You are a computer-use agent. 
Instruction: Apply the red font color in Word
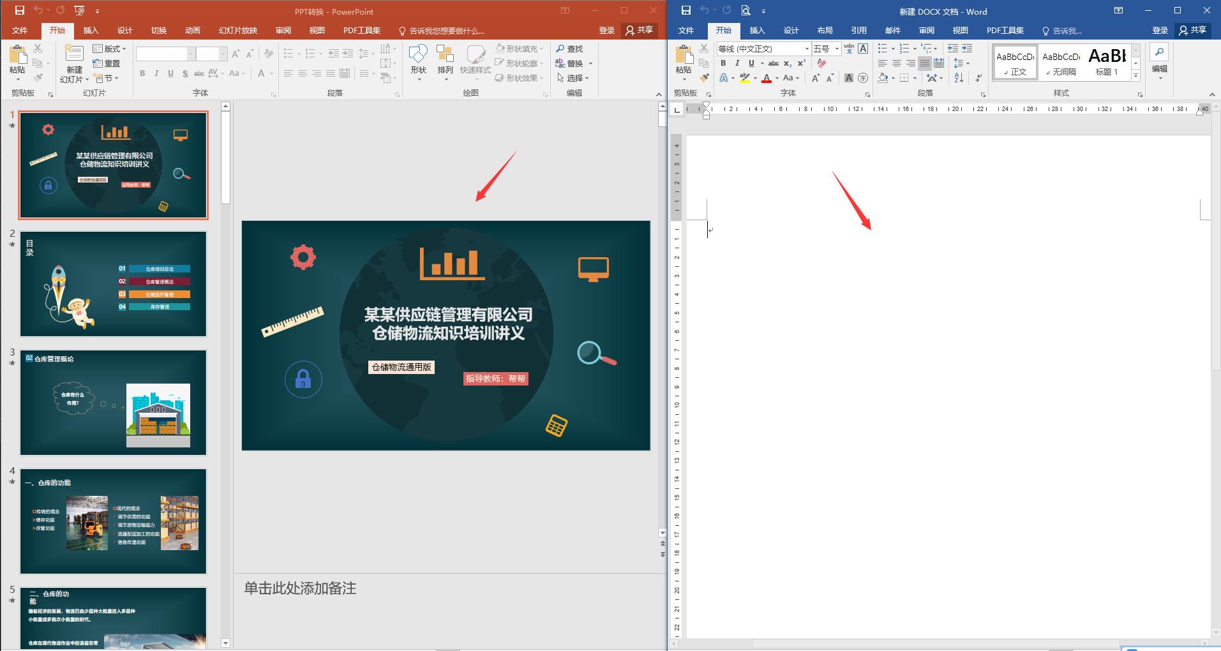tap(767, 78)
